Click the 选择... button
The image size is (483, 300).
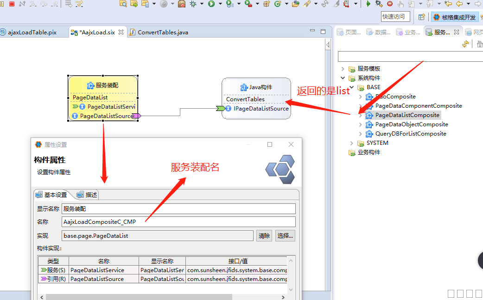[285, 235]
